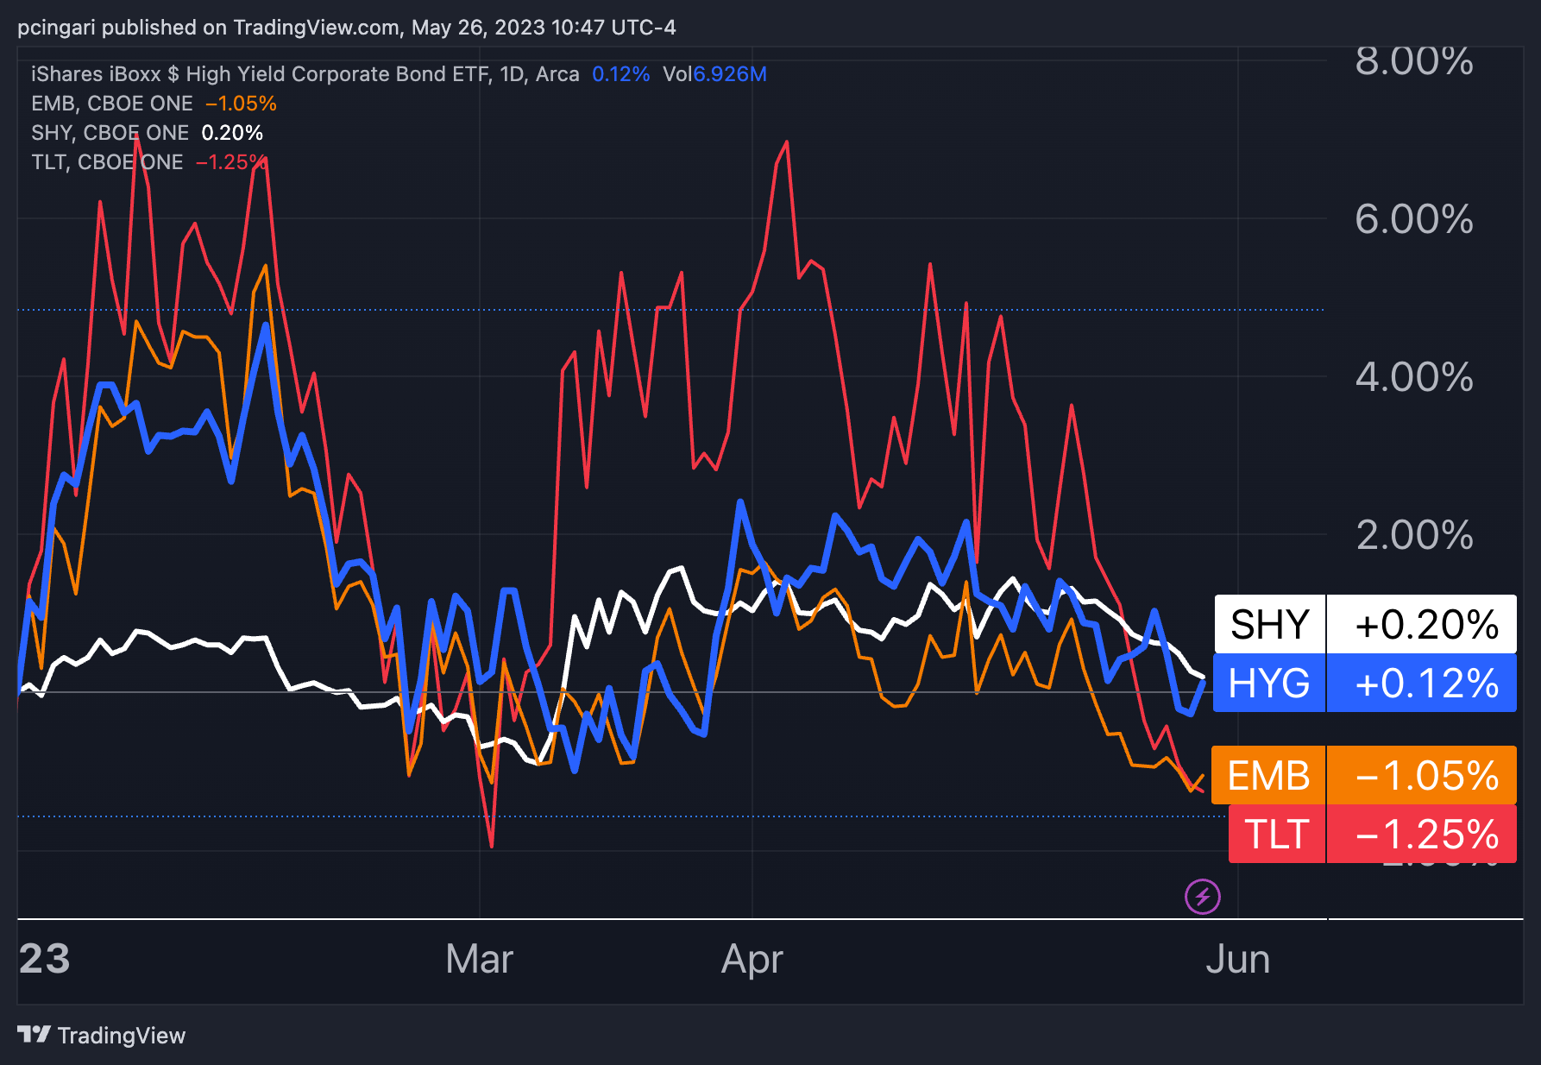Select the HYG price label tag

[1268, 683]
